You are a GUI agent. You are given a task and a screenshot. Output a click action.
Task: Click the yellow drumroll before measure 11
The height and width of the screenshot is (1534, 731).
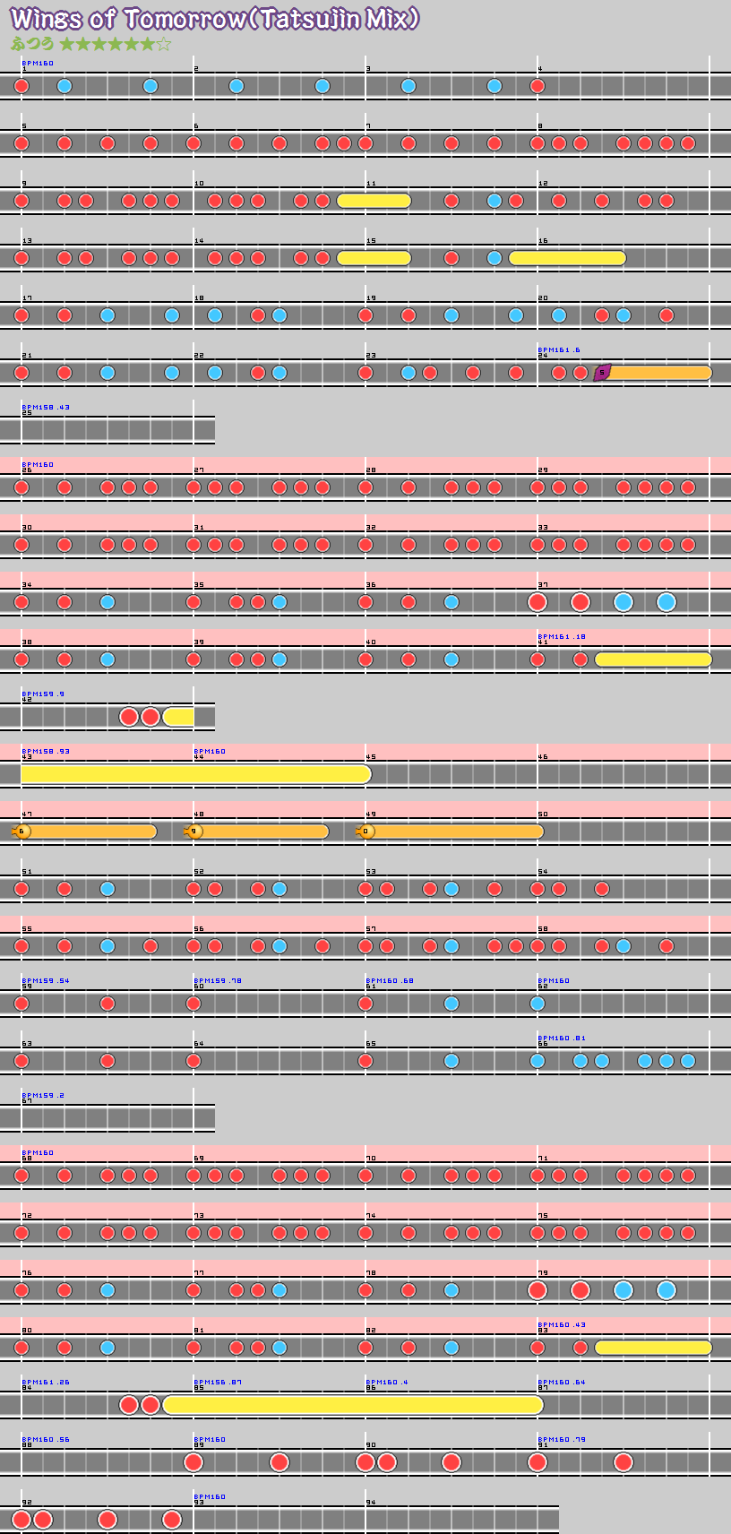point(374,201)
